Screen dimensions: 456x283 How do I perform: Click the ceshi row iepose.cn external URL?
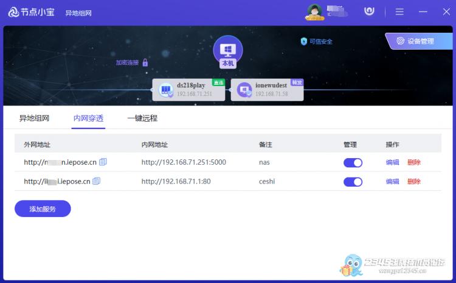tap(57, 182)
